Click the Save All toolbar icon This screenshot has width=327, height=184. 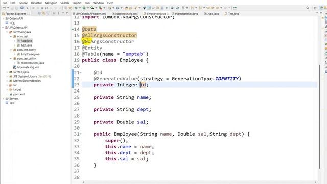[x=16, y=8]
